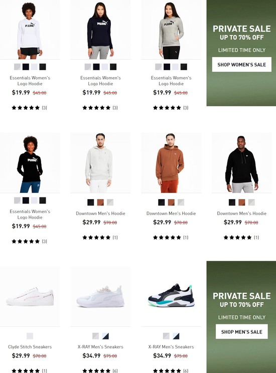276x373 pixels.
Task: Choose the navy swatch under the white women's hoodie
Action: 26,67
